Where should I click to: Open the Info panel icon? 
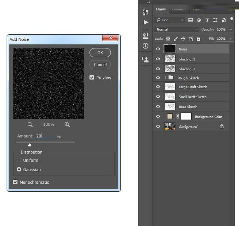click(146, 46)
